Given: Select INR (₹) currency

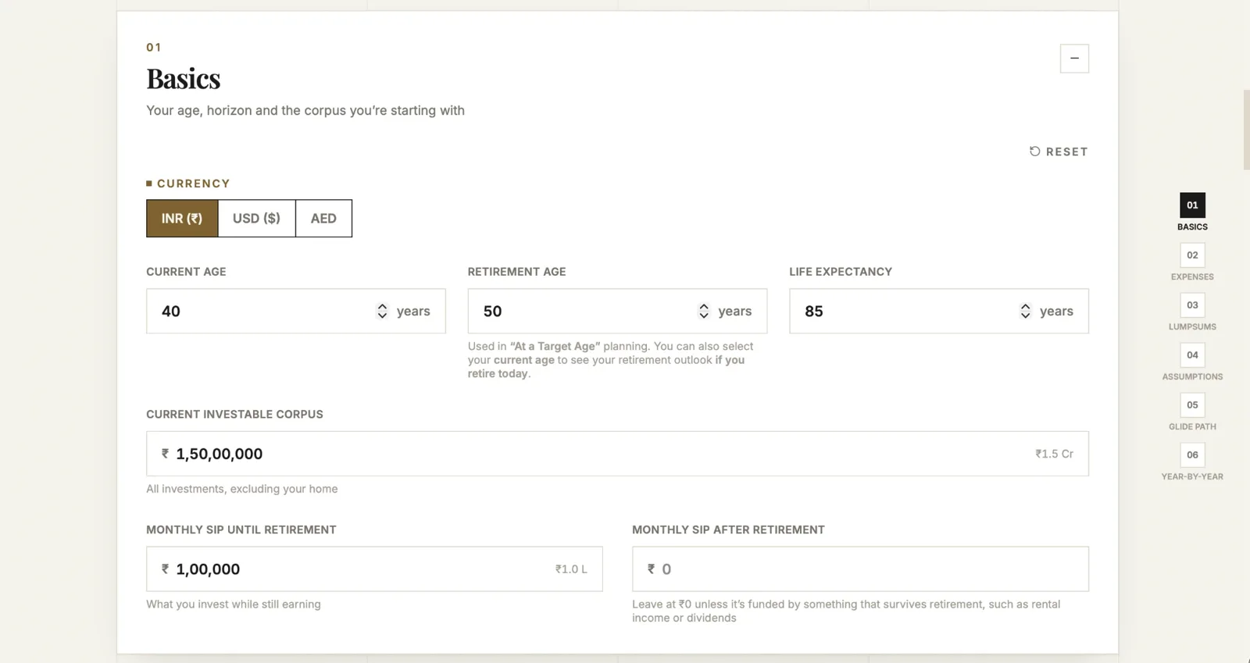Looking at the screenshot, I should [x=182, y=219].
